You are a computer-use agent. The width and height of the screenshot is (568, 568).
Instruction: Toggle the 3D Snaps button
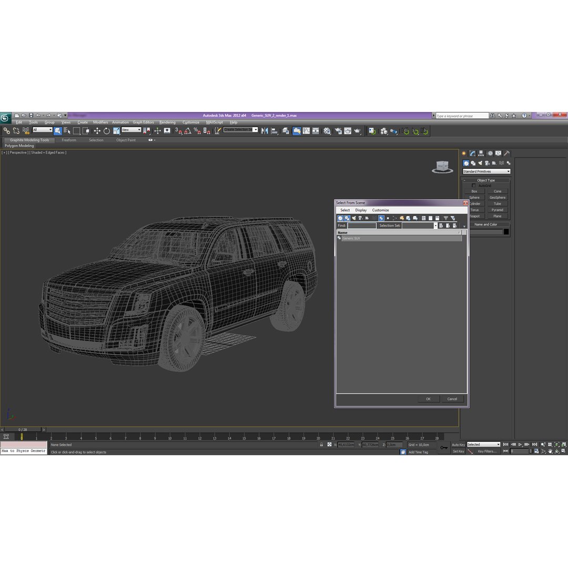[x=178, y=131]
